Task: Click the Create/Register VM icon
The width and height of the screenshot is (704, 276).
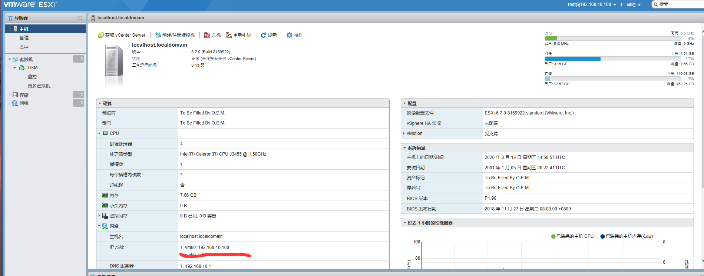Action: 158,35
